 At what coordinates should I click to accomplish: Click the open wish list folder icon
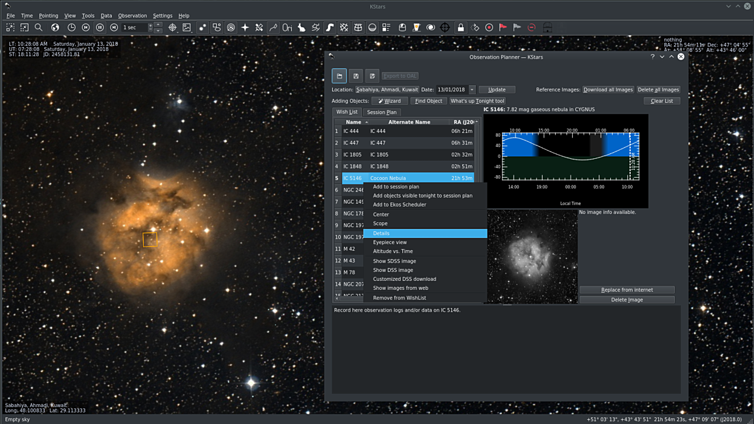340,75
